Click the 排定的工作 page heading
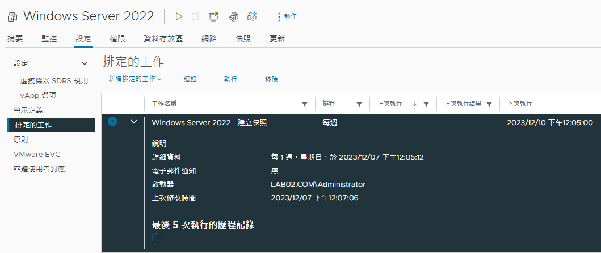Image resolution: width=601 pixels, height=253 pixels. click(133, 61)
